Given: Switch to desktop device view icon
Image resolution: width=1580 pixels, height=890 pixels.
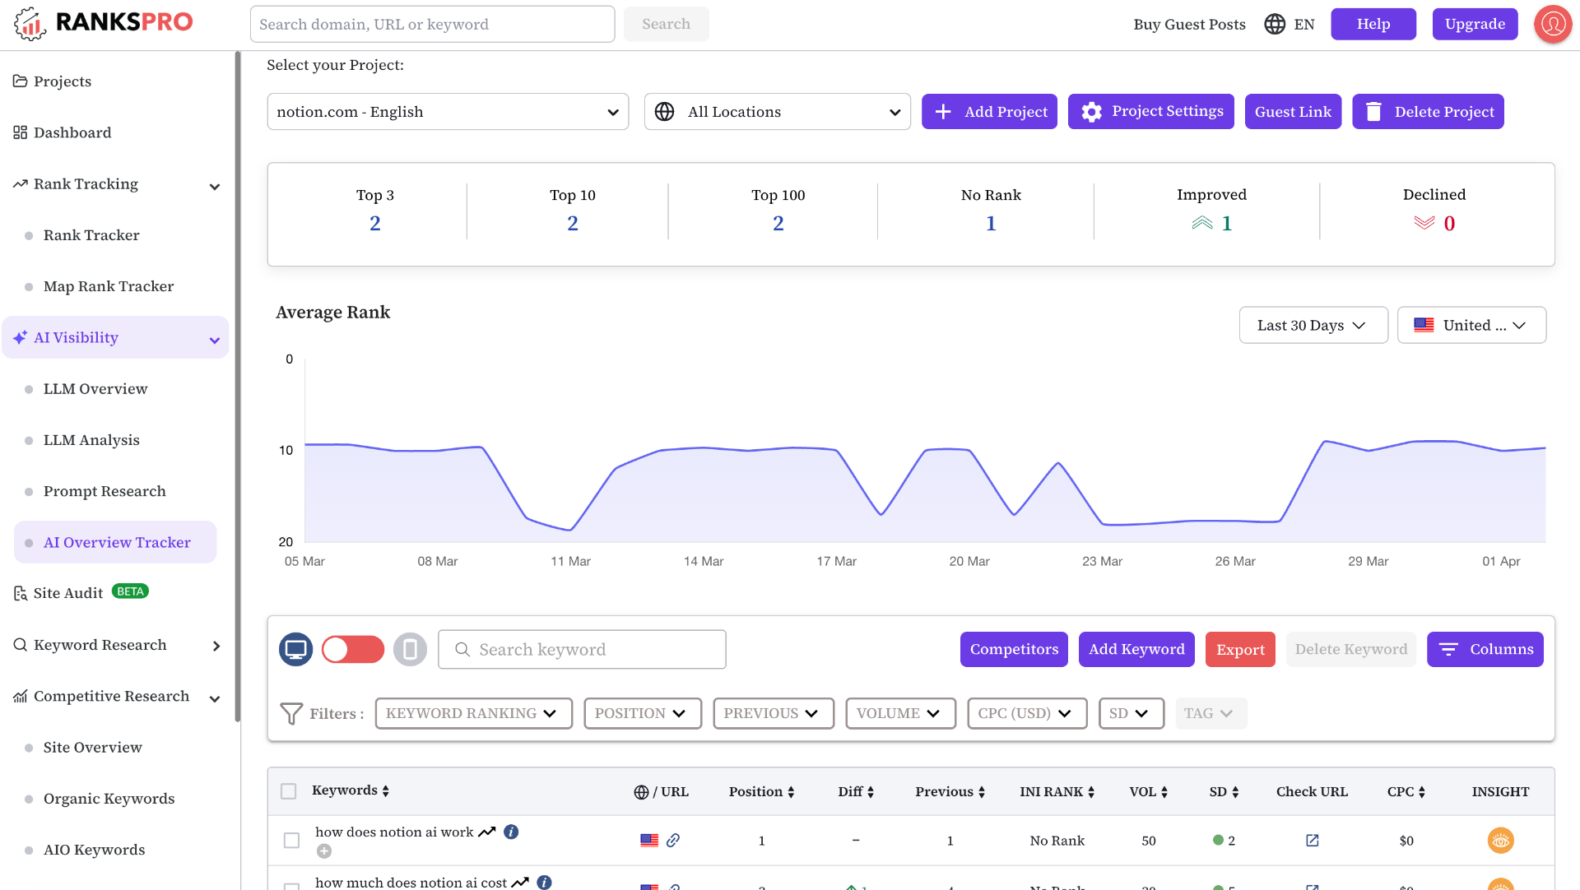Looking at the screenshot, I should coord(296,650).
